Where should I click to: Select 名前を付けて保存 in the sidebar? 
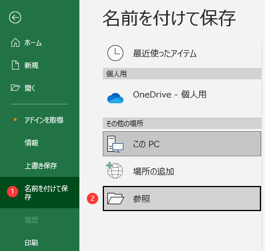point(39,192)
